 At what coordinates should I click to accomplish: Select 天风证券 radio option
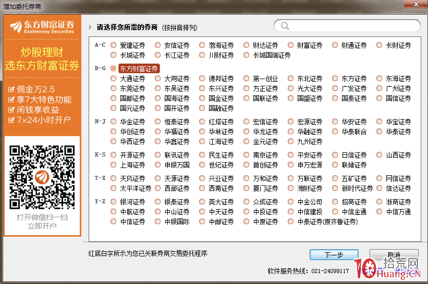(113, 178)
